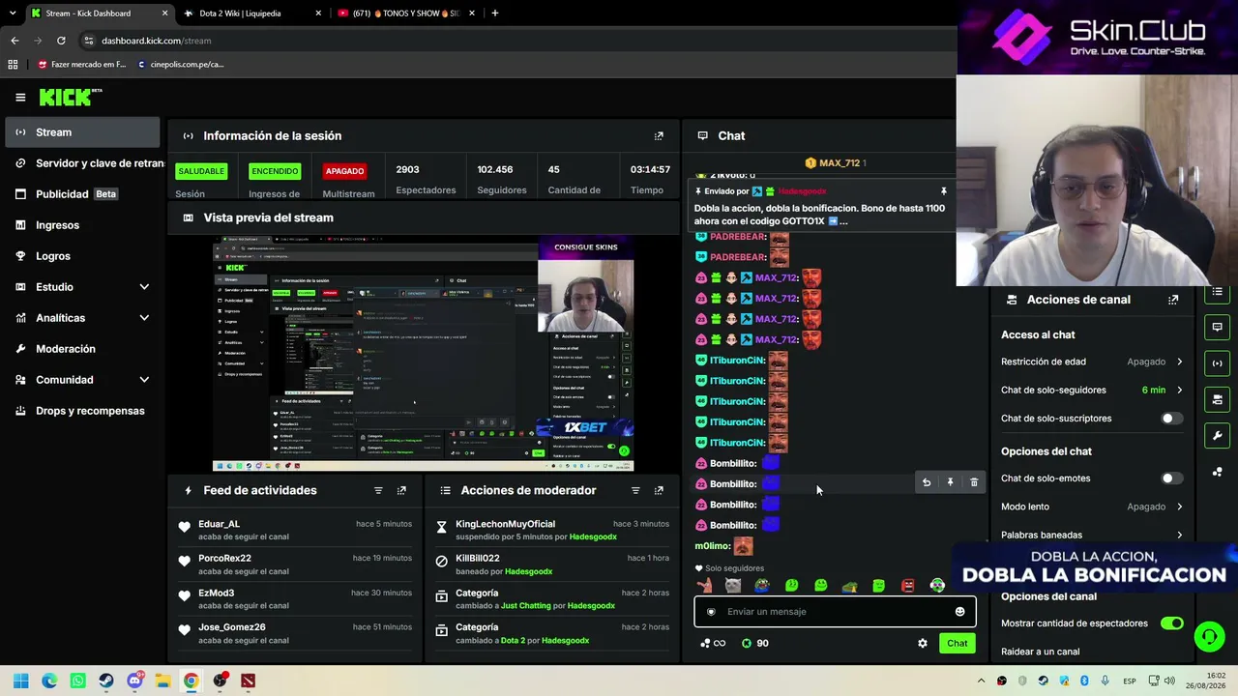
Task: Open WhatsApp from the taskbar
Action: click(78, 681)
